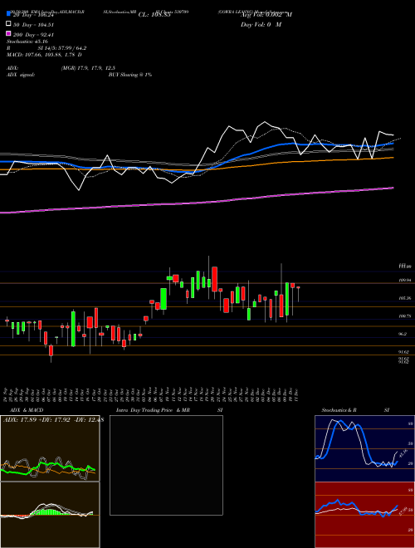415x548 pixels.
Task: Select the '50 Day - 104.51' legend text
Action: [33, 25]
